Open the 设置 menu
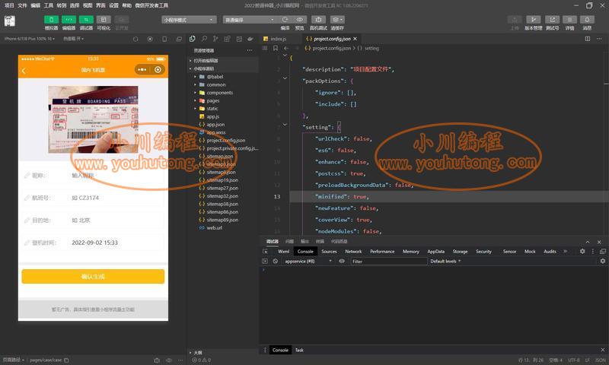The image size is (609, 365). click(x=113, y=5)
